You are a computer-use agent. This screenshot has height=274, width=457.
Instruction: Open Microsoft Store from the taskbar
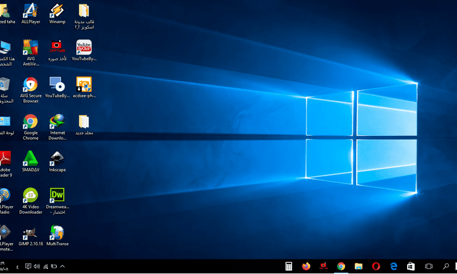click(411, 266)
